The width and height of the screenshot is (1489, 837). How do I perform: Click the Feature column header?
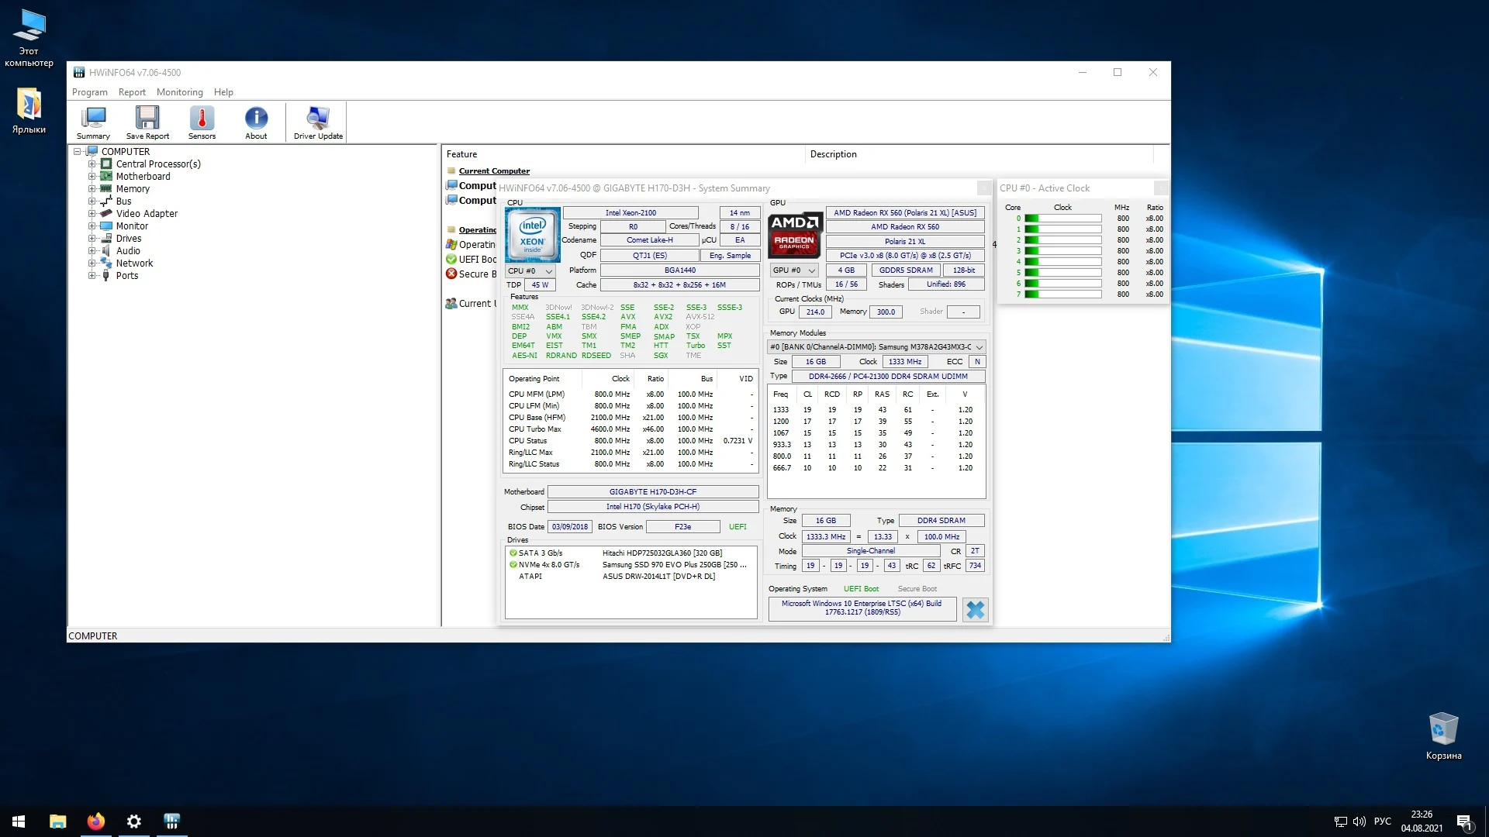point(624,154)
